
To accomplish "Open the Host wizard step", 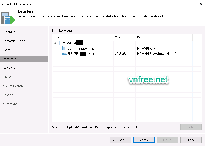I will coord(6,50).
